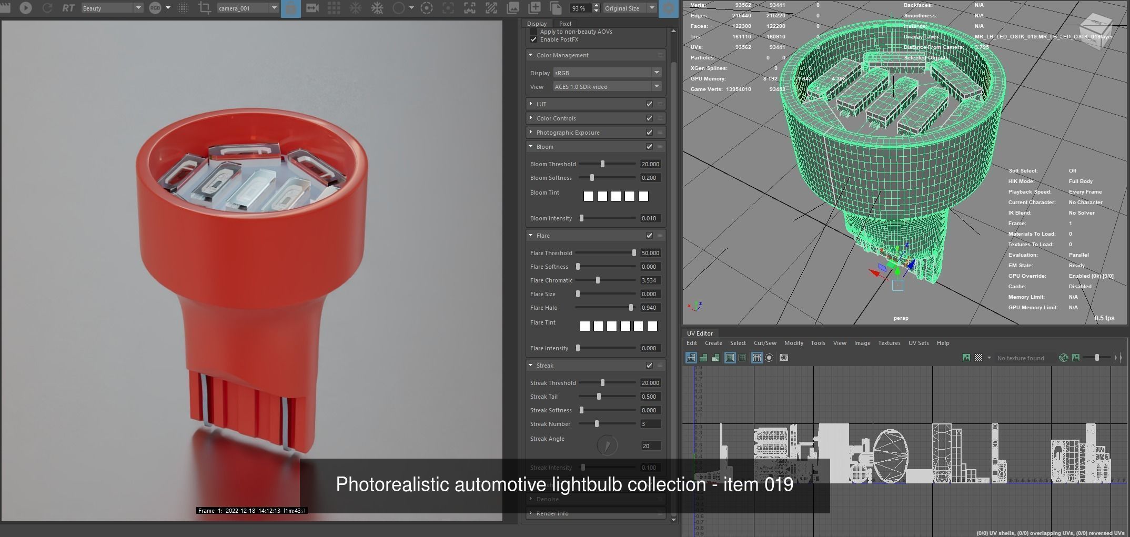The image size is (1130, 537).
Task: Open the Modify menu in UV Editor
Action: pos(793,343)
